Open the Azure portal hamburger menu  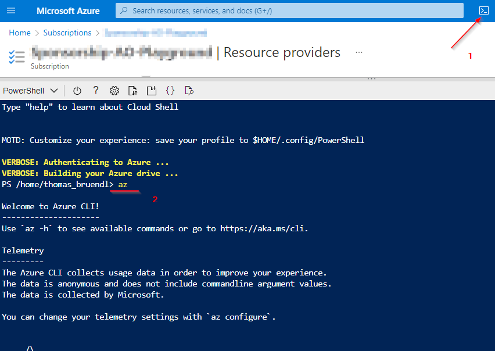pyautogui.click(x=11, y=10)
